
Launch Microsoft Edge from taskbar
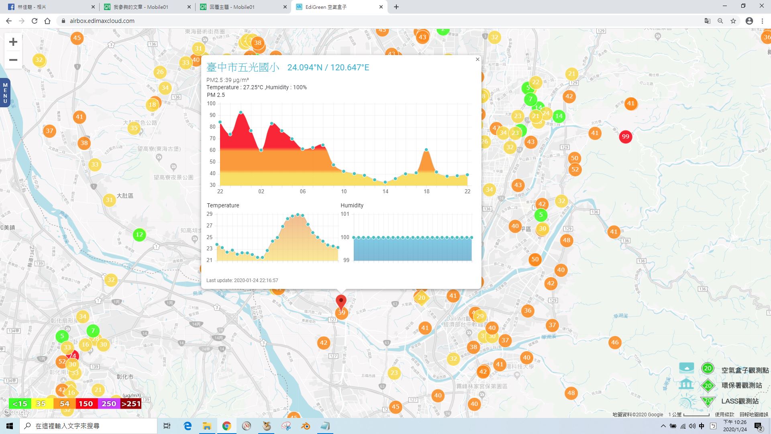(188, 426)
